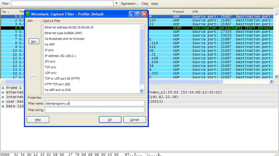Select the ICMP Destination unreachable packet row

point(211,28)
